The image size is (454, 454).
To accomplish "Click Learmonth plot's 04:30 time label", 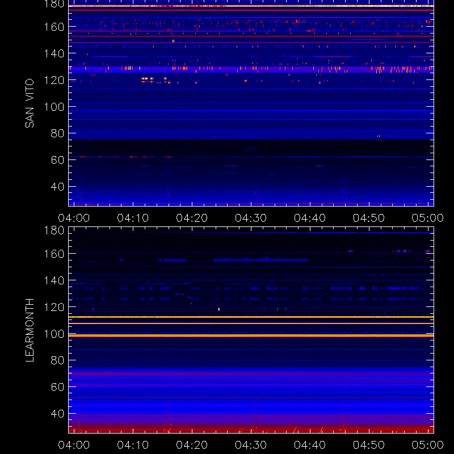I will 251,445.
